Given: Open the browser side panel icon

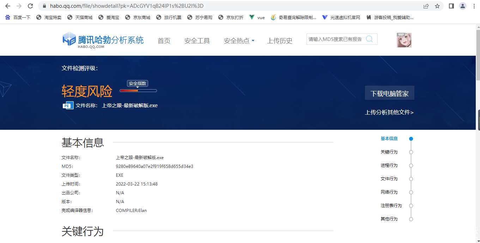Looking at the screenshot, I should click(451, 6).
